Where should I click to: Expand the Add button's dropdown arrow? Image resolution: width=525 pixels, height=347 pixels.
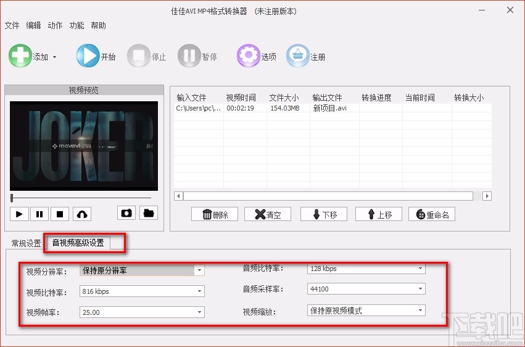[x=54, y=57]
